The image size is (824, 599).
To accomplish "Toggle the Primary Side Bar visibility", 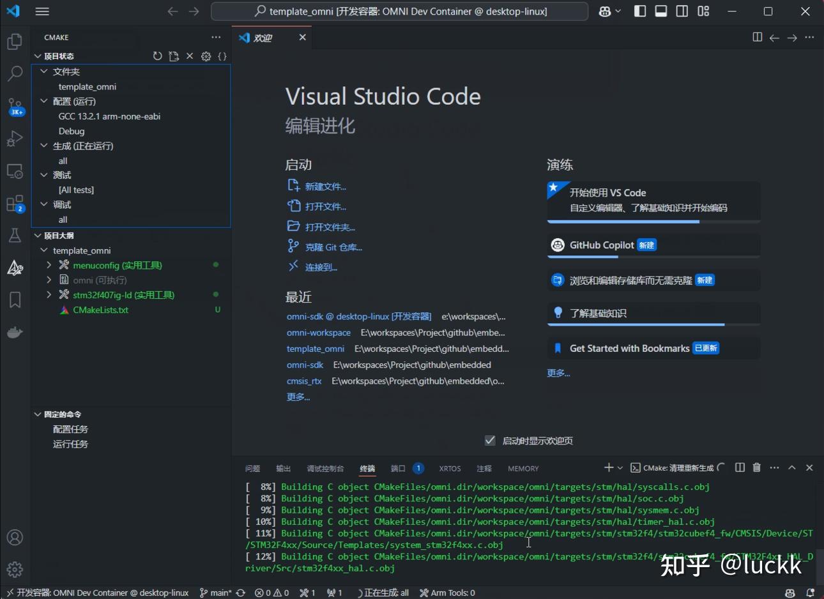I will click(x=639, y=11).
